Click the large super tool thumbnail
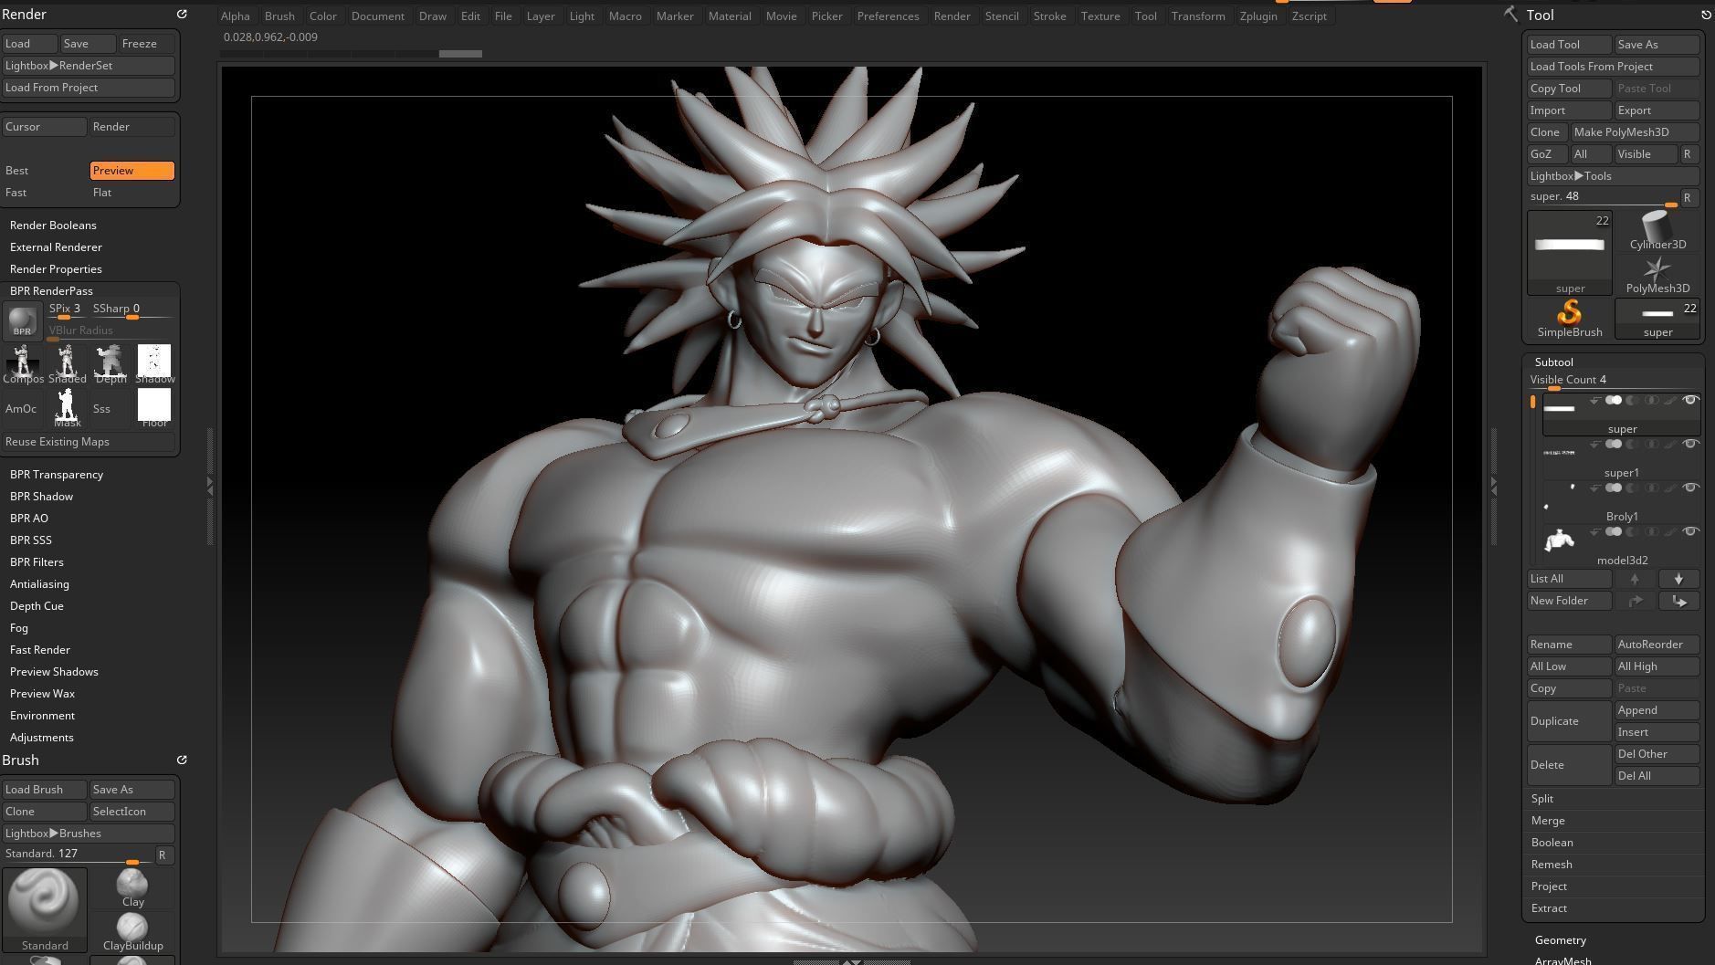This screenshot has height=965, width=1715. 1569,252
